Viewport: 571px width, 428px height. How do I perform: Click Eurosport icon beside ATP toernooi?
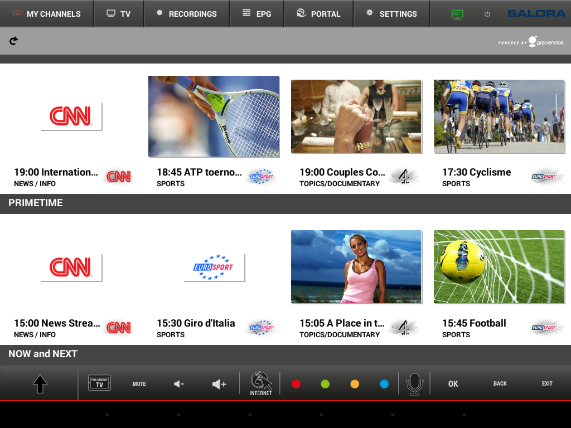tap(262, 177)
